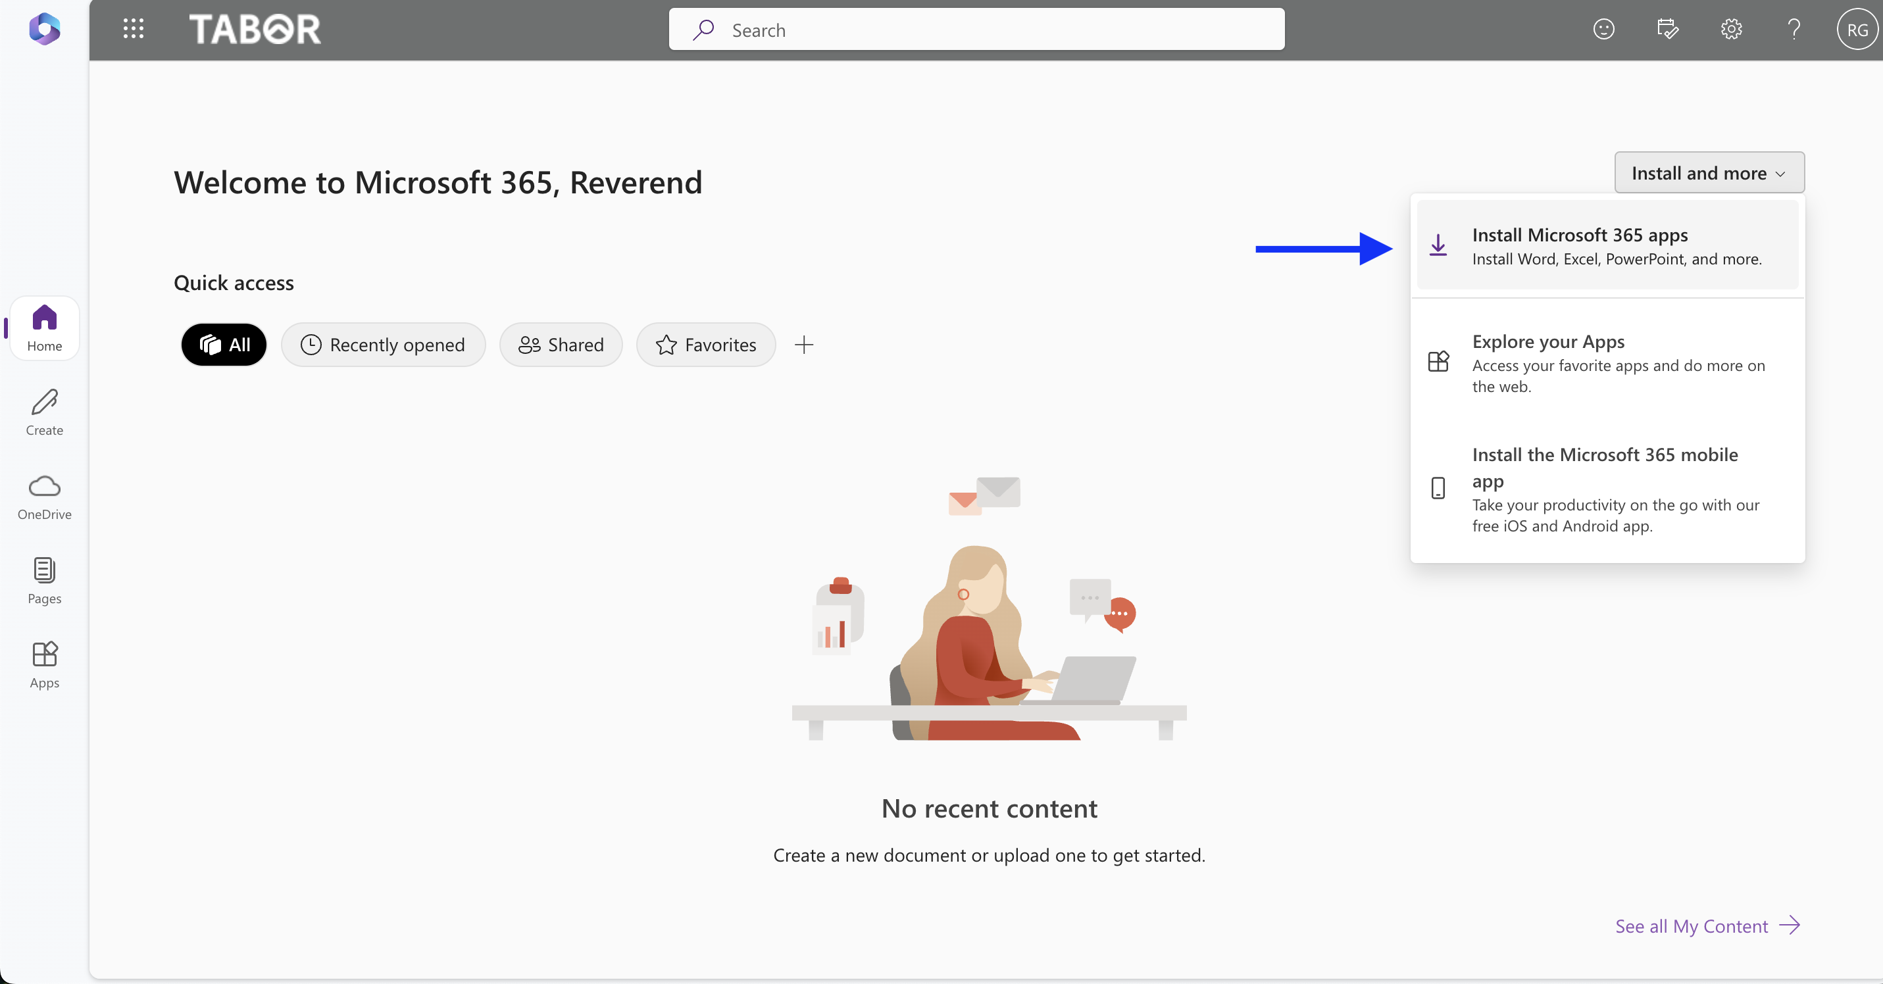This screenshot has width=1883, height=984.
Task: Select Install the Microsoft 365 mobile app
Action: point(1607,488)
